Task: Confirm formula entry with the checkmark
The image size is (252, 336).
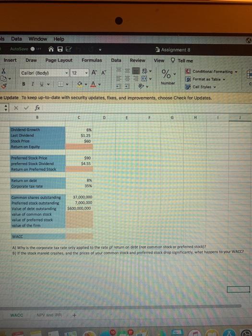Action: point(26,108)
